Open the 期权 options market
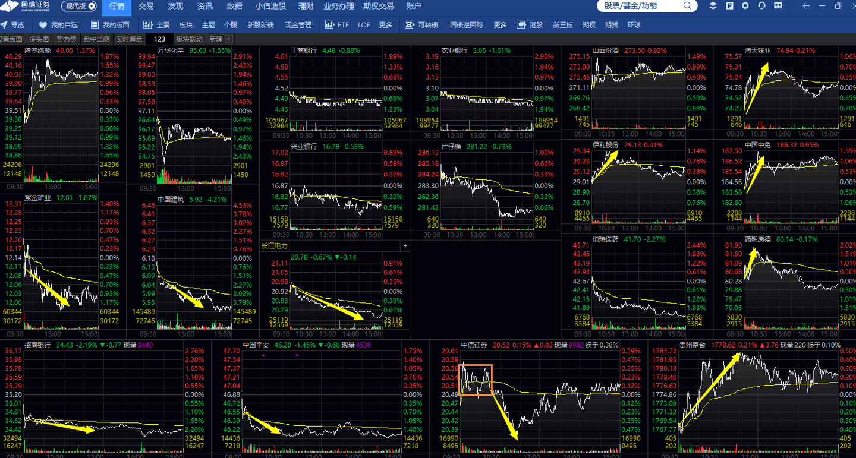This screenshot has width=856, height=458. pos(589,25)
